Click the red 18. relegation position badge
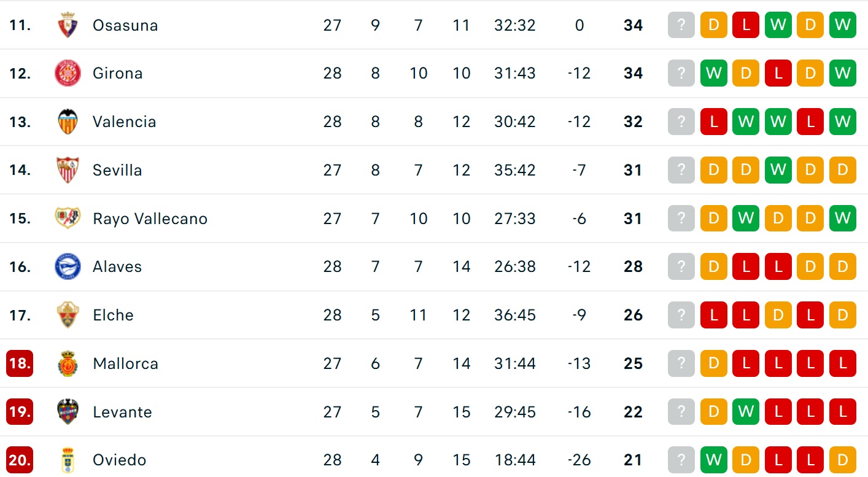Image resolution: width=868 pixels, height=477 pixels. point(20,363)
